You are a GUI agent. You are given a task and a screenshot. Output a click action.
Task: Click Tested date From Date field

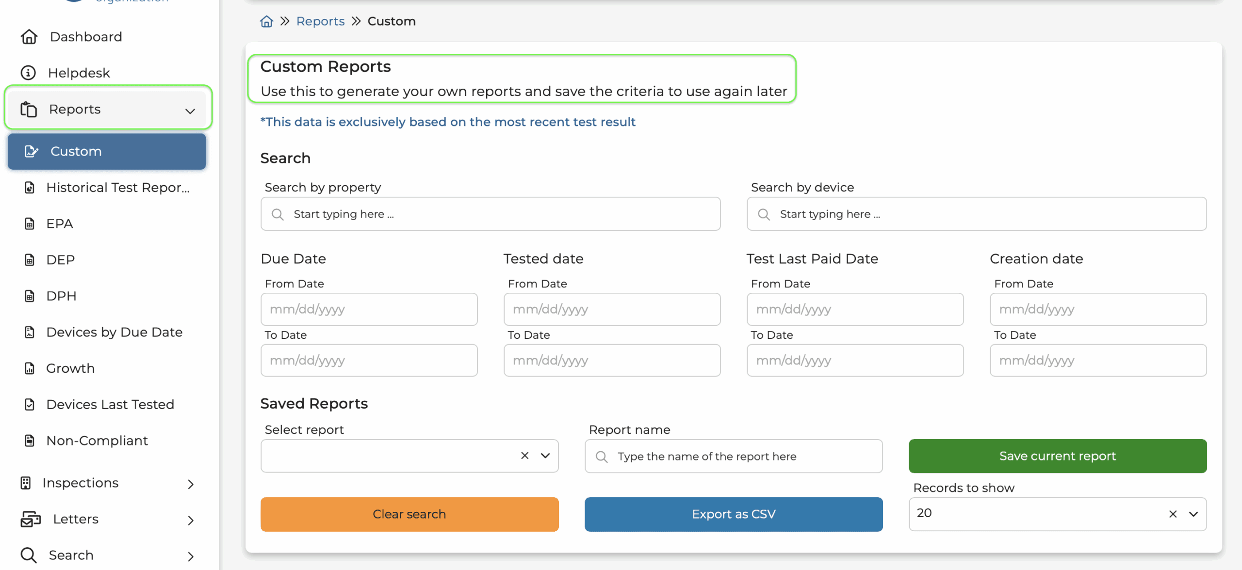pyautogui.click(x=612, y=309)
